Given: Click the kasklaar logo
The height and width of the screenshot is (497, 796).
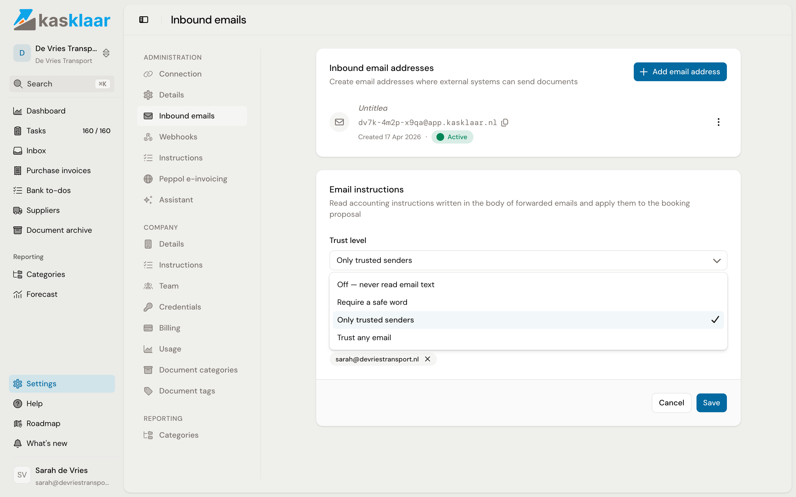Looking at the screenshot, I should coord(62,20).
